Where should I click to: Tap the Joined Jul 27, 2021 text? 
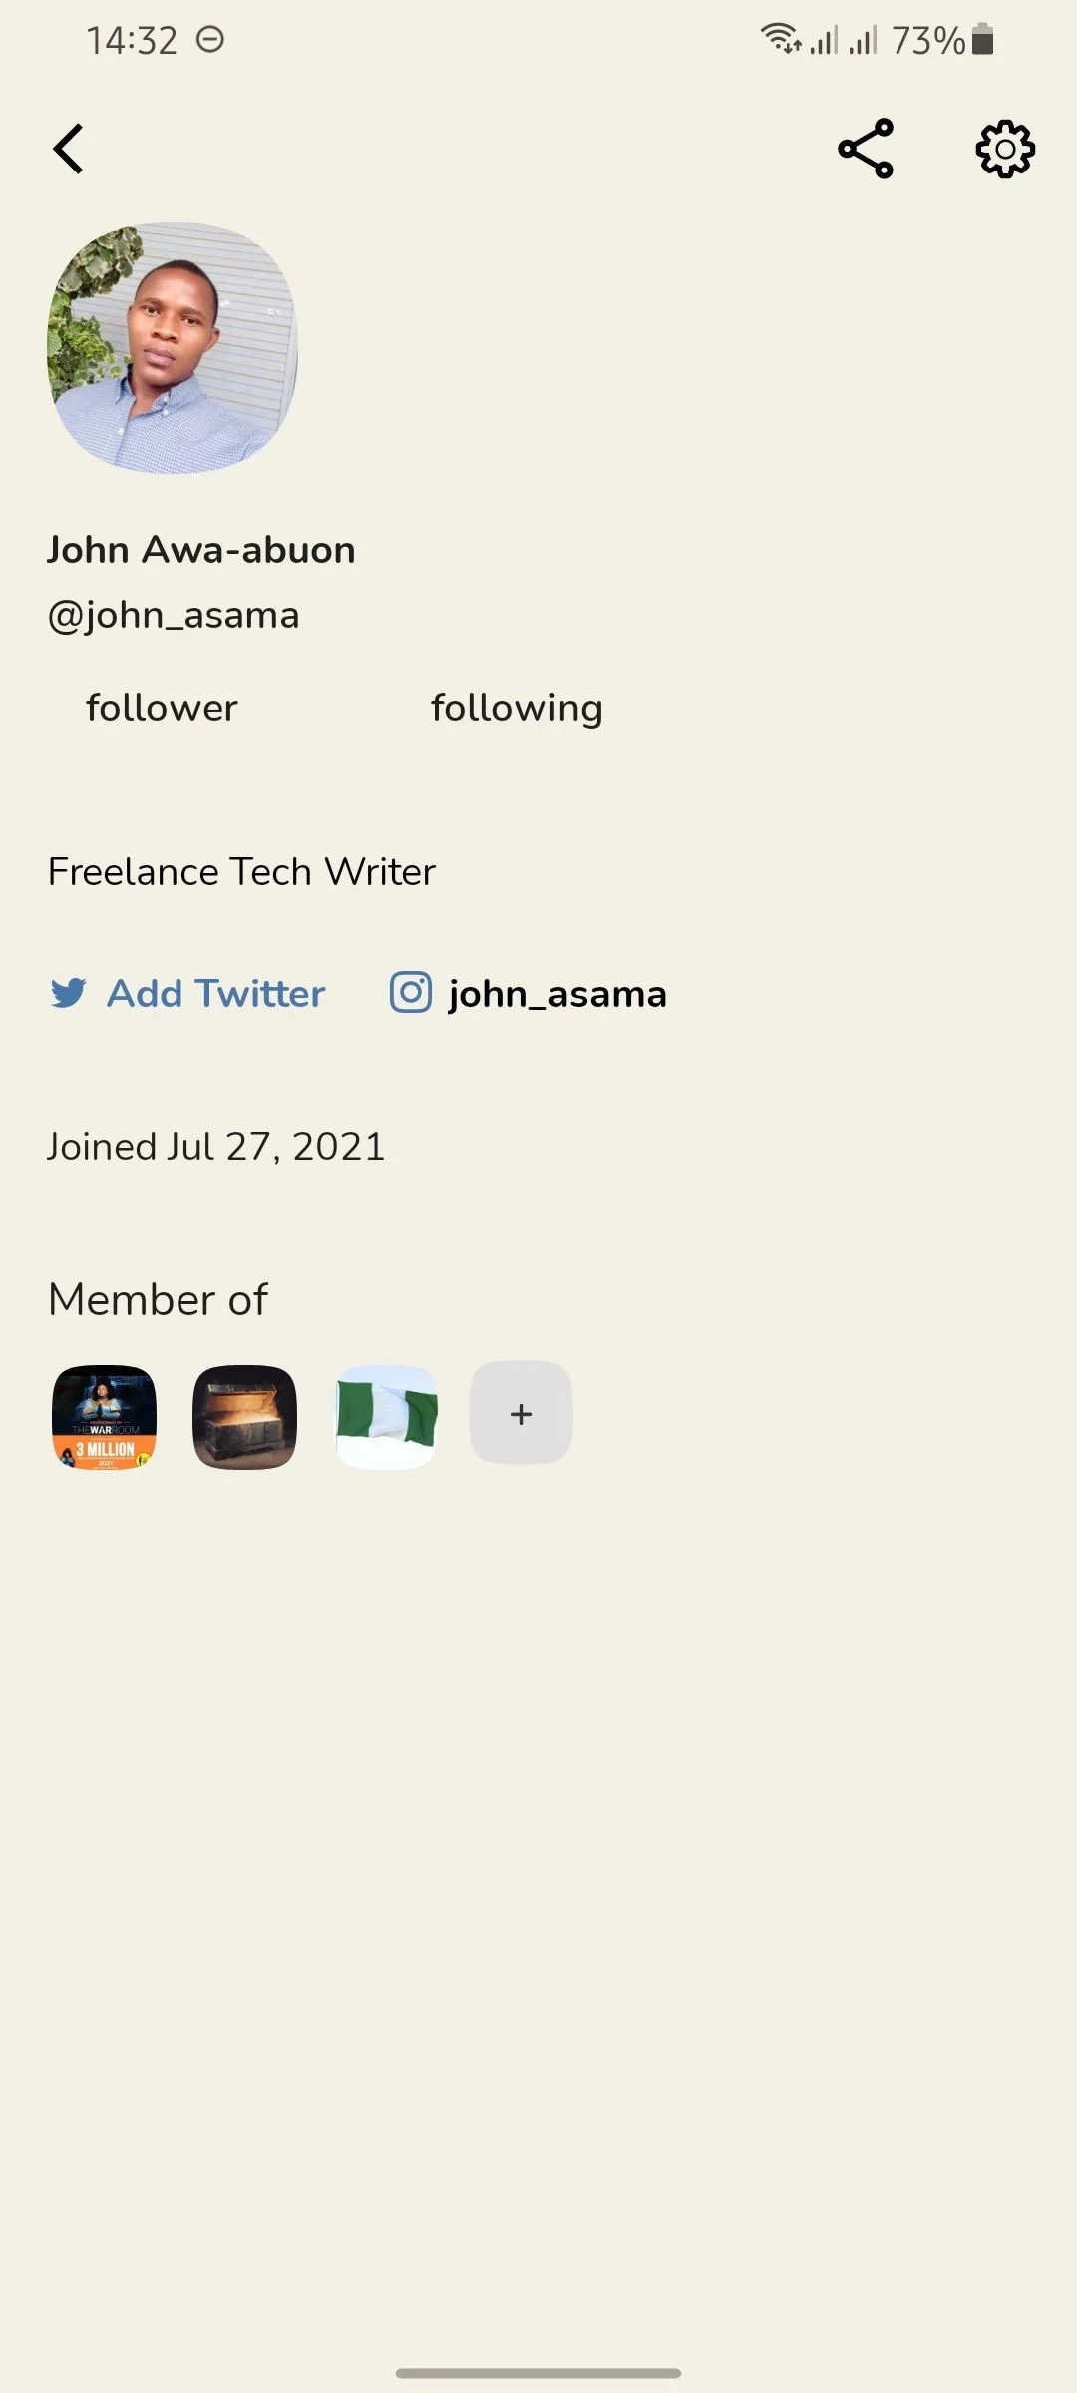(x=216, y=1147)
